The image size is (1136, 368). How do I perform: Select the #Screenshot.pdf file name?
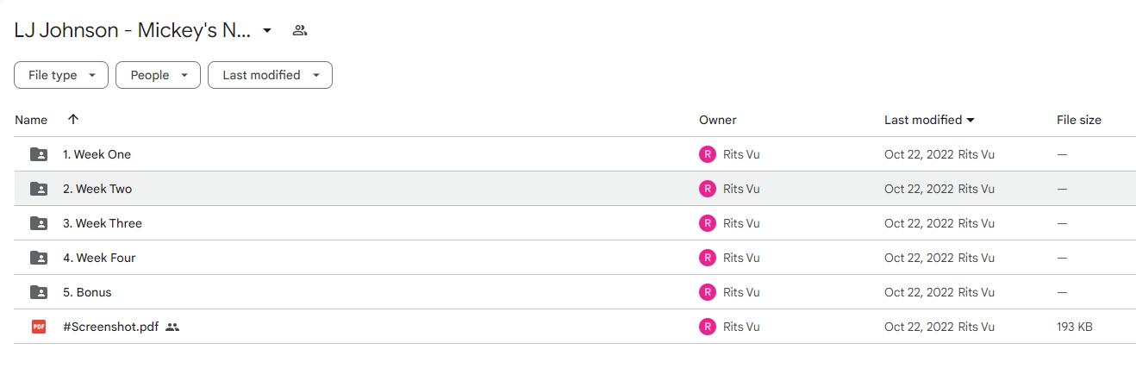pyautogui.click(x=110, y=327)
